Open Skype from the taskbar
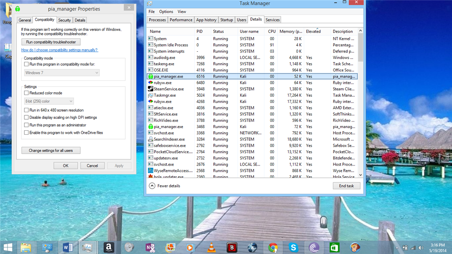The width and height of the screenshot is (452, 254). click(x=293, y=247)
